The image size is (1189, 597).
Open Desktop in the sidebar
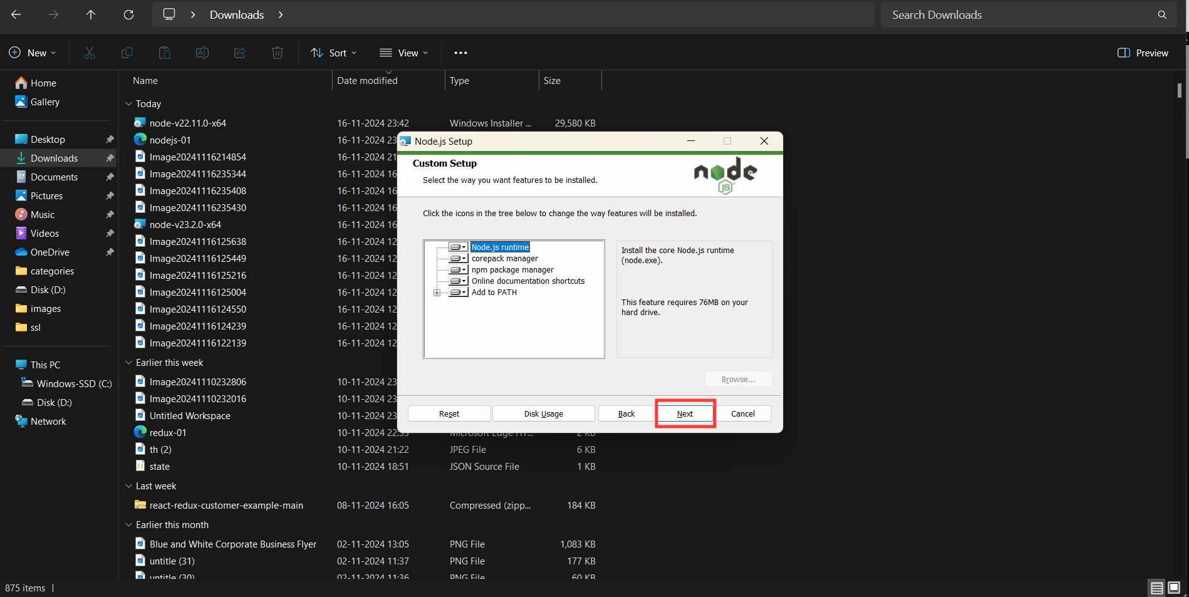tap(48, 139)
